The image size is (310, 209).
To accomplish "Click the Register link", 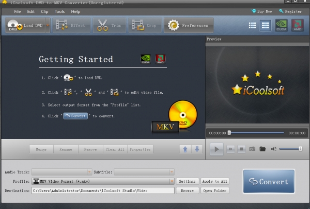I will coord(290,11).
